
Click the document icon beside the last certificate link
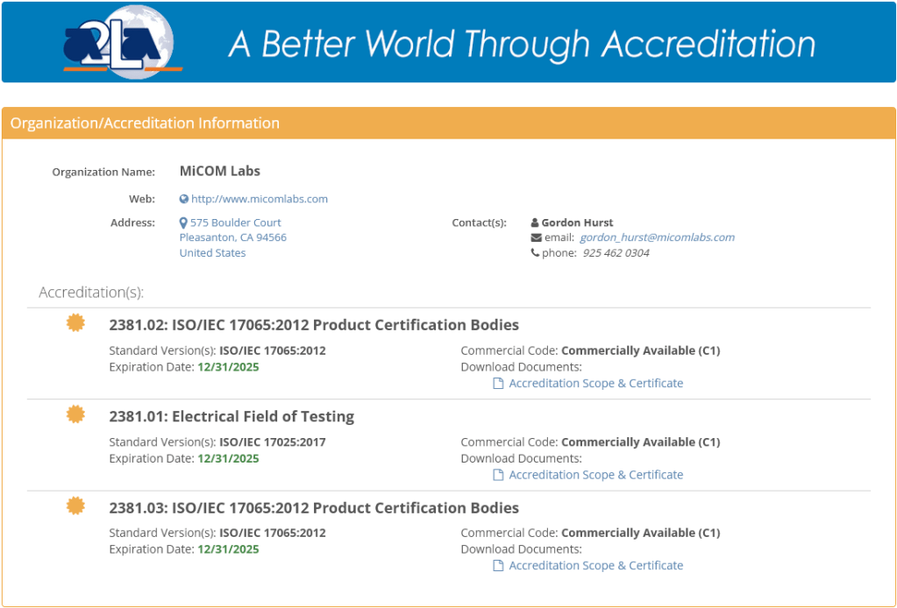point(497,565)
